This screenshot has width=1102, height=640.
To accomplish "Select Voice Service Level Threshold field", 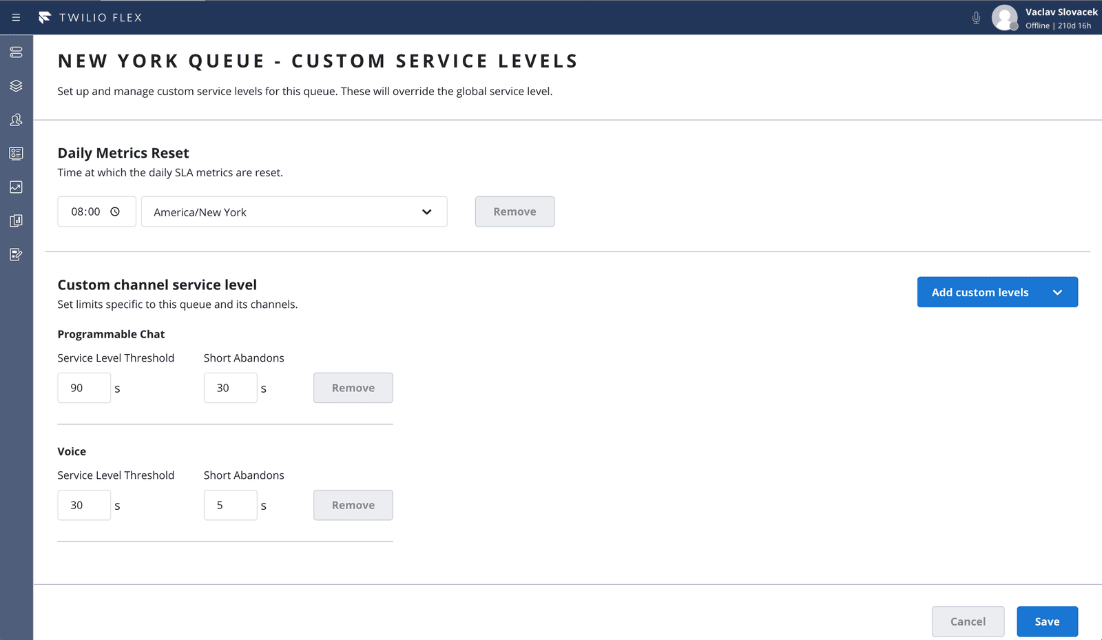I will click(84, 505).
